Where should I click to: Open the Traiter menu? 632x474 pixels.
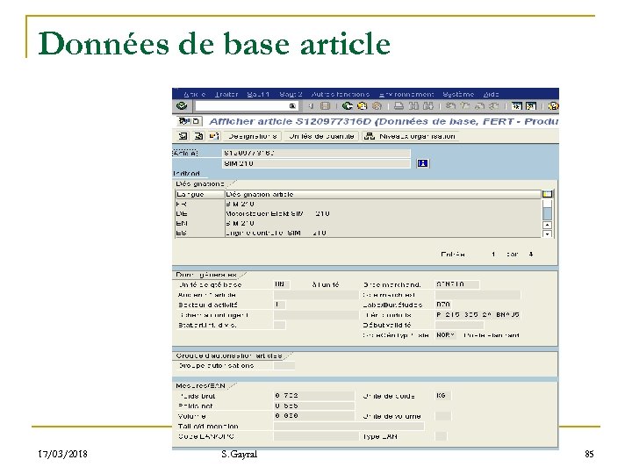226,94
